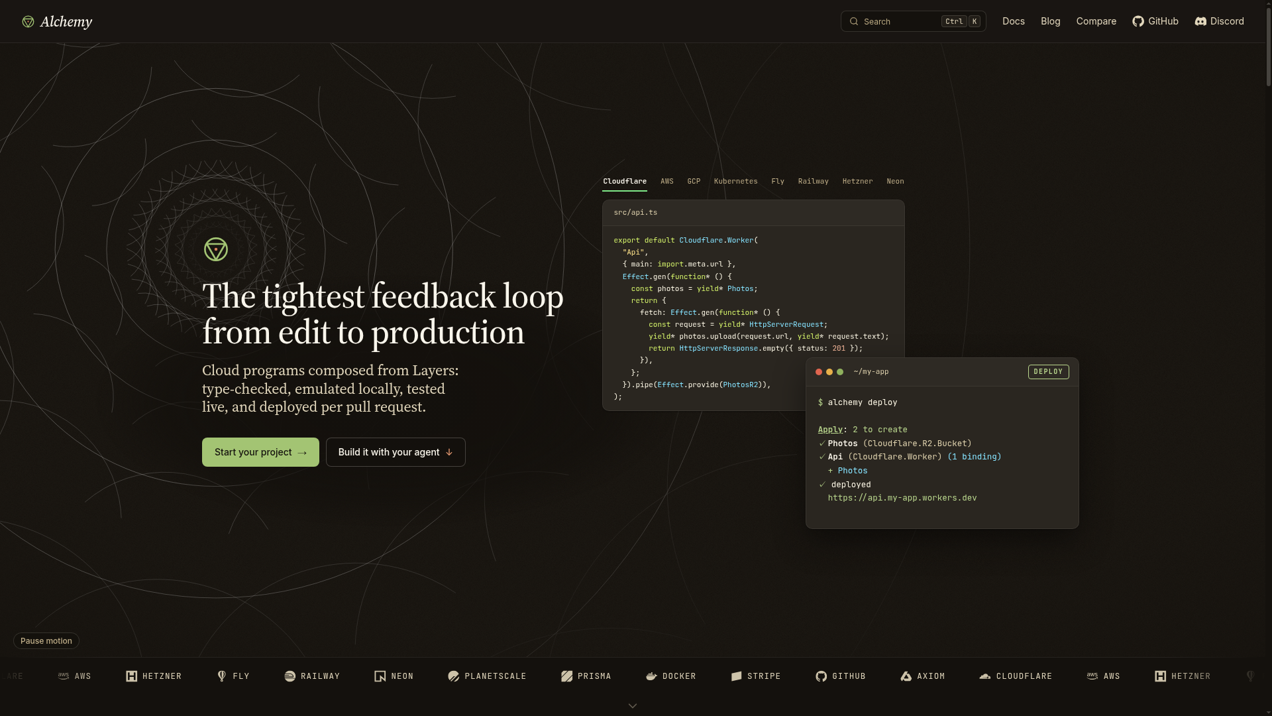Click the page vertical scrollbar thumb

[1268, 48]
